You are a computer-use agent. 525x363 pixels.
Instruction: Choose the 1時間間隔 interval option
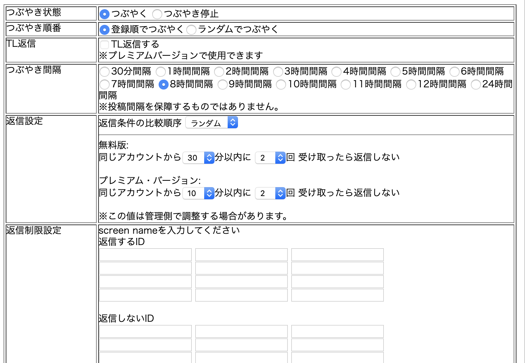161,72
